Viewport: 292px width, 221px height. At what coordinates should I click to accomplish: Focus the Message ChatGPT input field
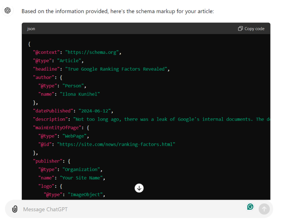tap(130, 209)
